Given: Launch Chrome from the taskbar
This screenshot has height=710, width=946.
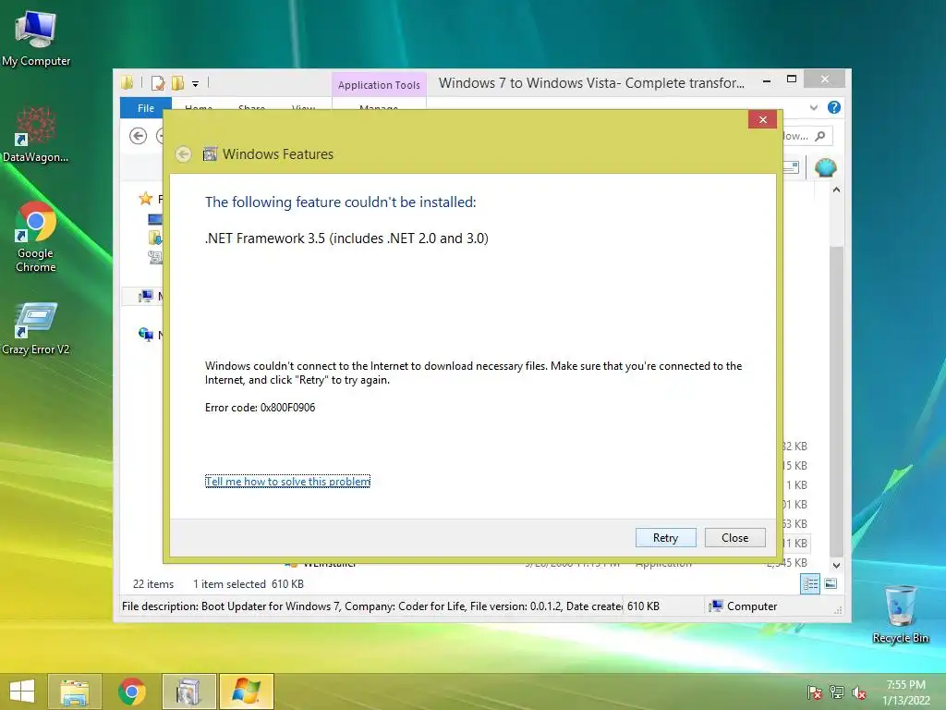Looking at the screenshot, I should [x=131, y=692].
